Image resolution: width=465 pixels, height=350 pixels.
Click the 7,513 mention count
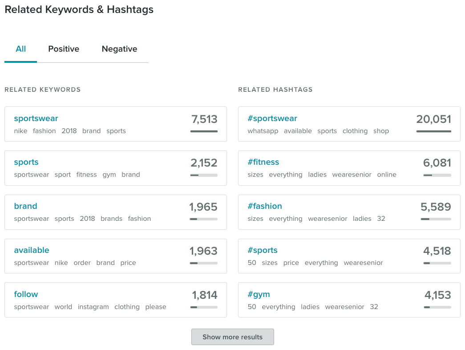204,119
